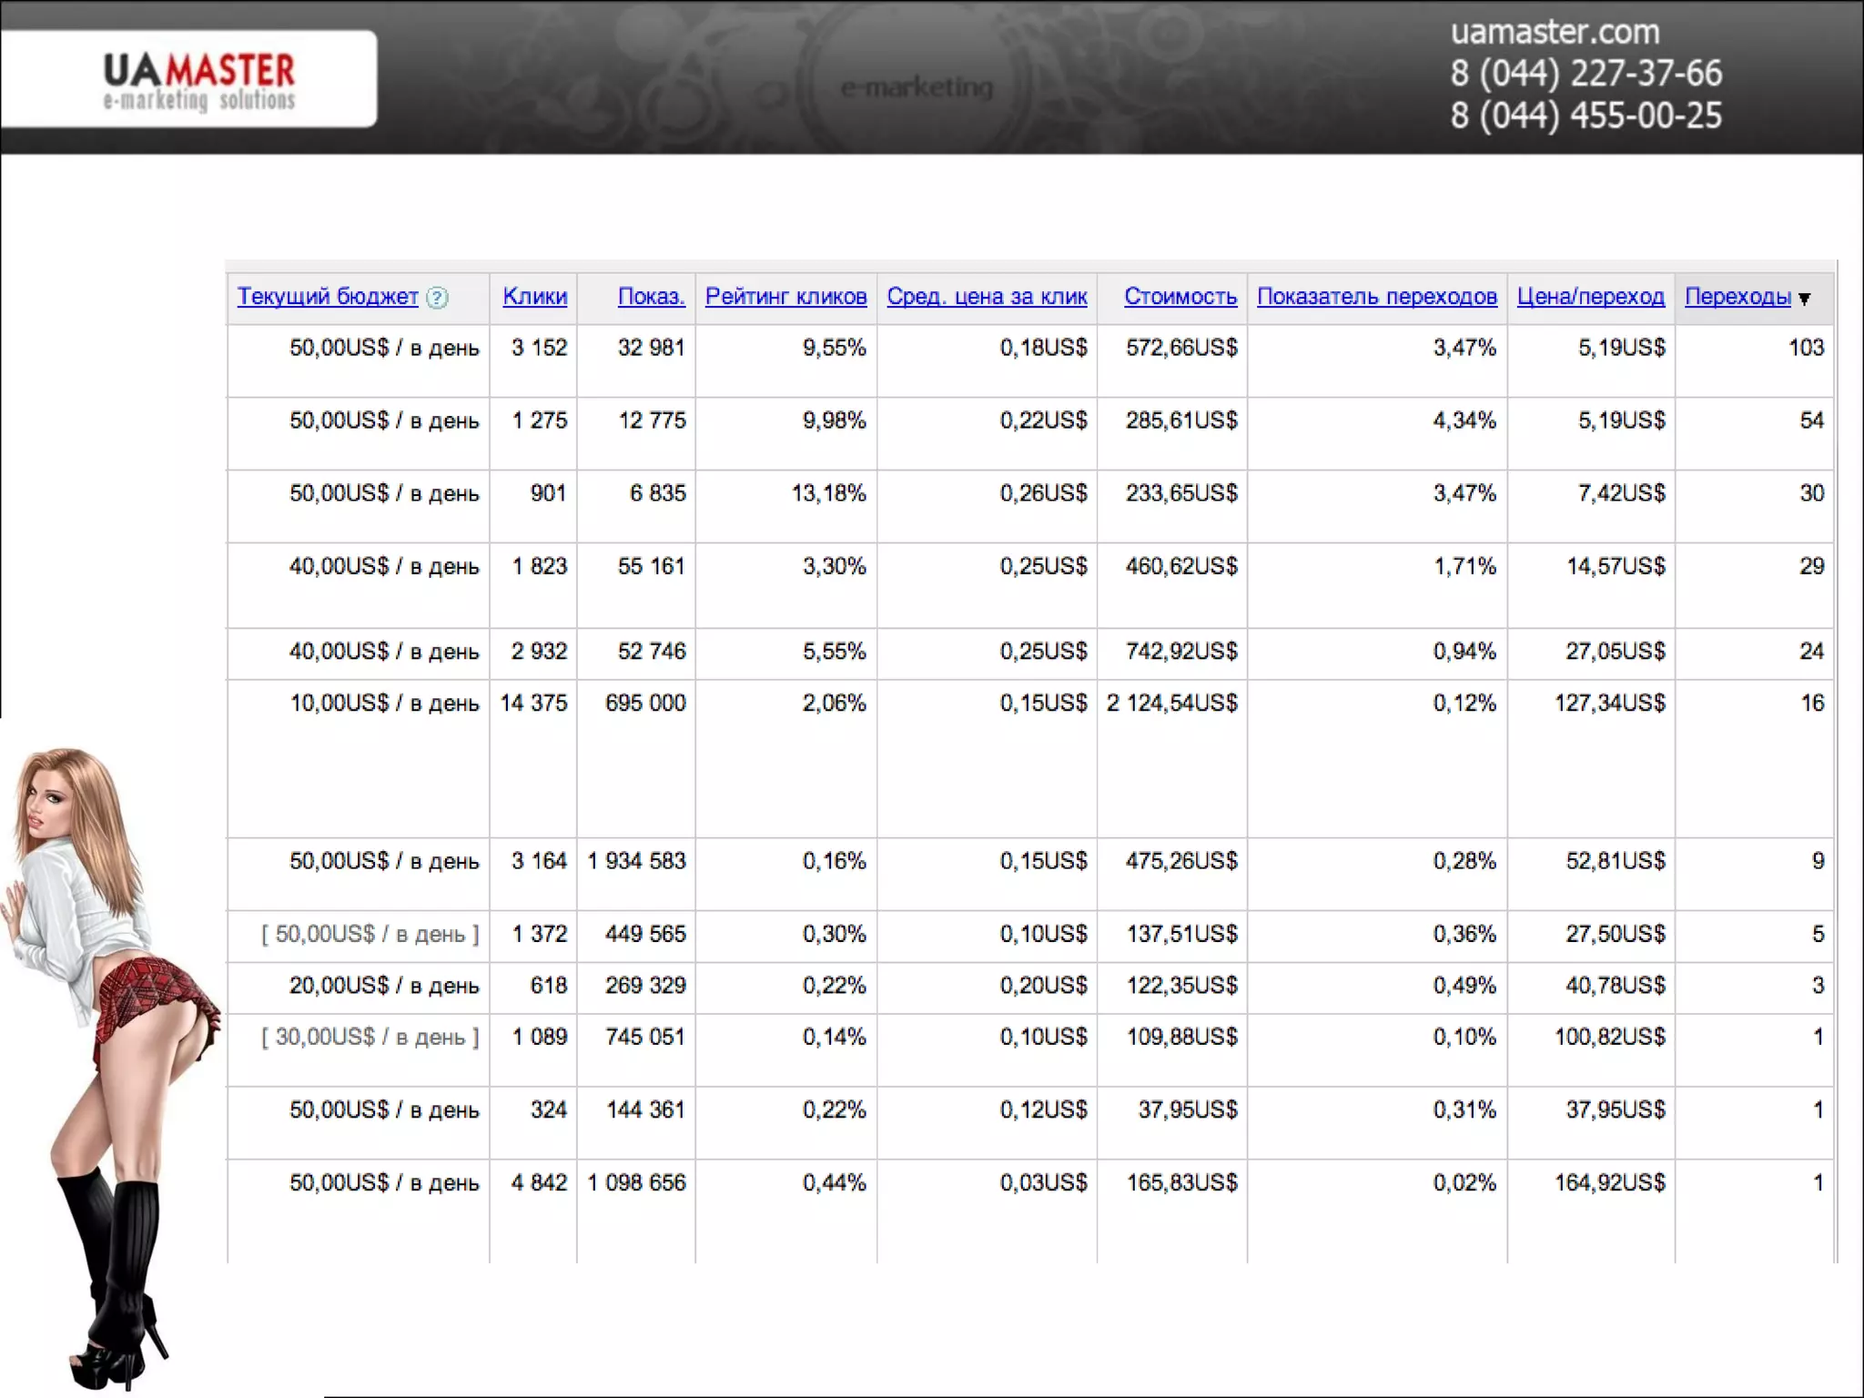Click the Переходы sort arrow

pyautogui.click(x=1805, y=299)
